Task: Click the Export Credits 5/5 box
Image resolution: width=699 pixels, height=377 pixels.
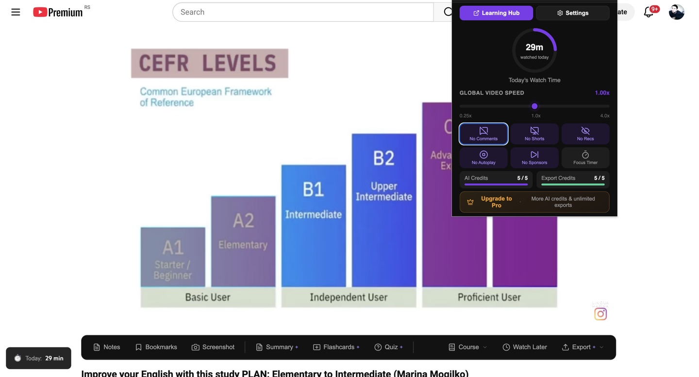Action: pyautogui.click(x=573, y=180)
